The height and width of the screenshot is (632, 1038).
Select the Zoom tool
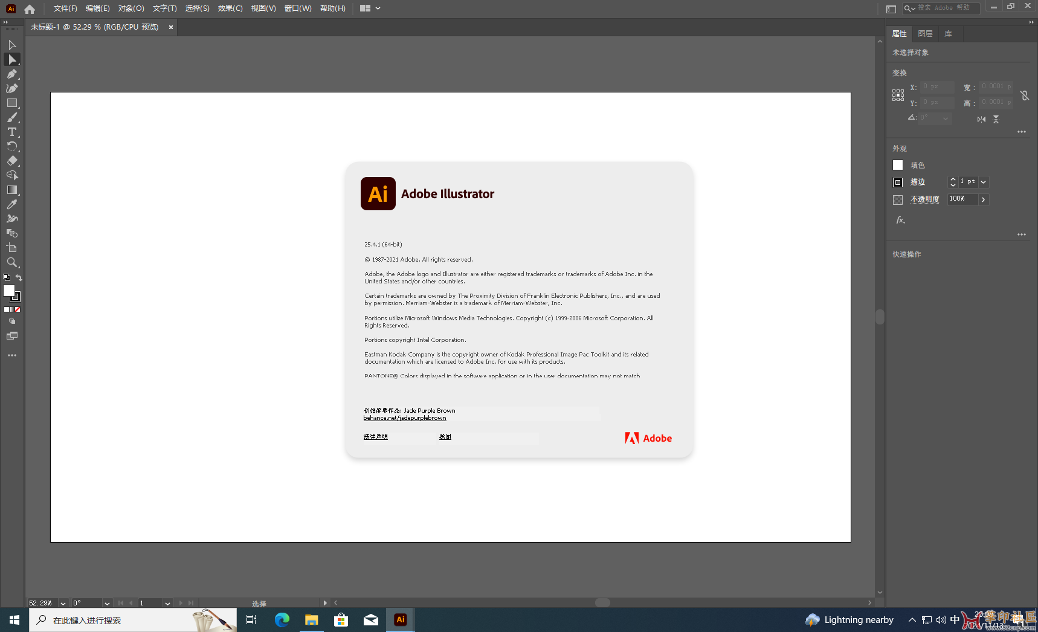[x=12, y=262]
